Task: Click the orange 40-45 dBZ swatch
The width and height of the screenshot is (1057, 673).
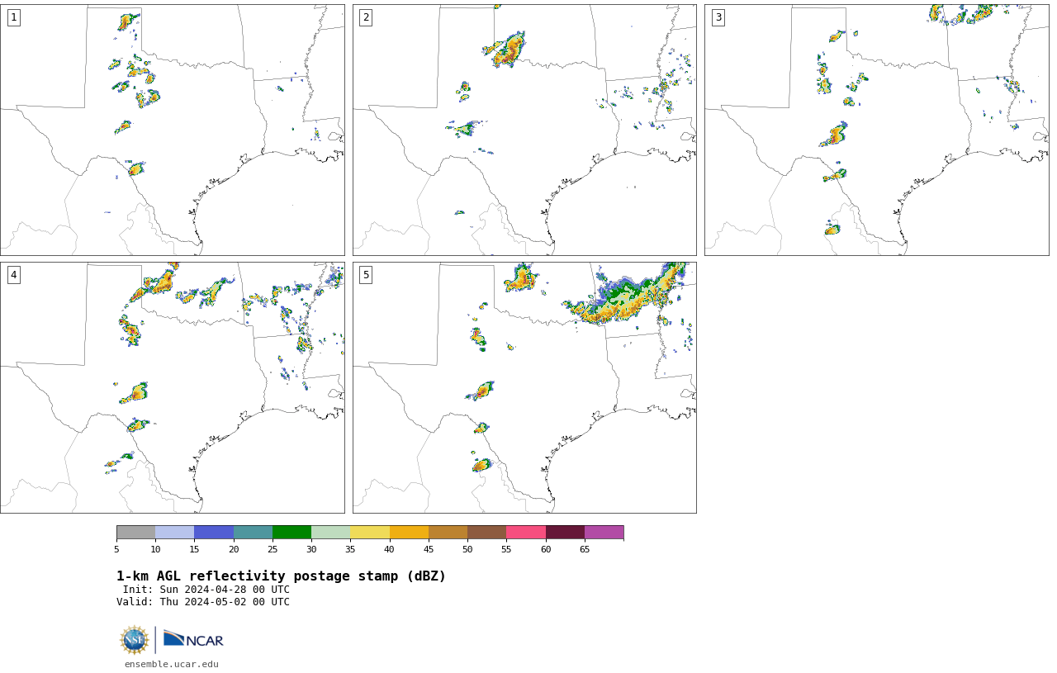Action: [x=409, y=532]
